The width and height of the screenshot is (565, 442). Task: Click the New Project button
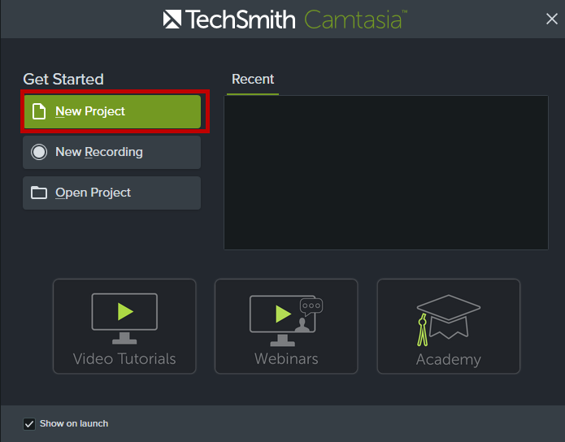tap(111, 111)
